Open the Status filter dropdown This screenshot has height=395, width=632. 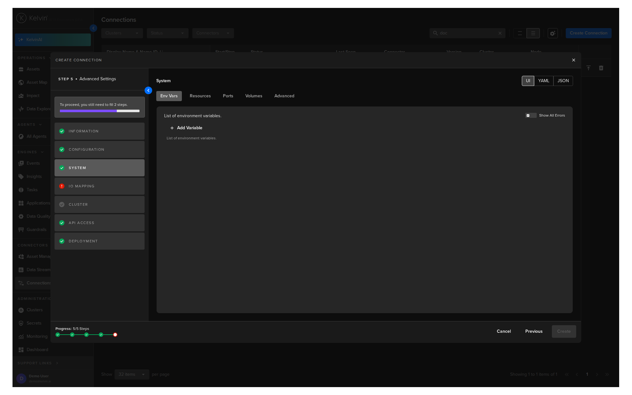coord(168,33)
